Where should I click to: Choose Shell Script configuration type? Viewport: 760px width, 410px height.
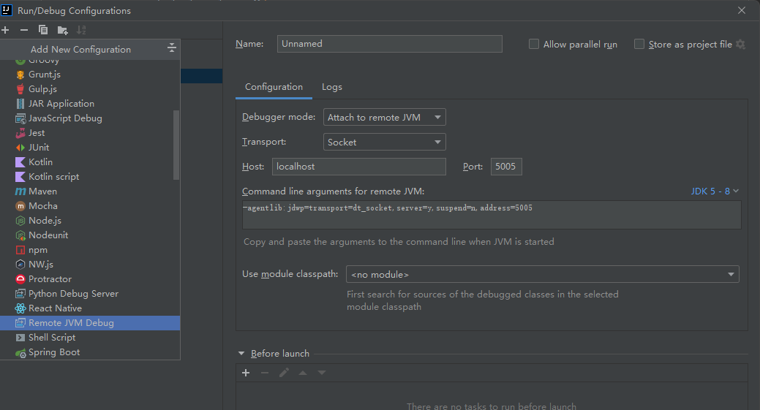coord(90,338)
